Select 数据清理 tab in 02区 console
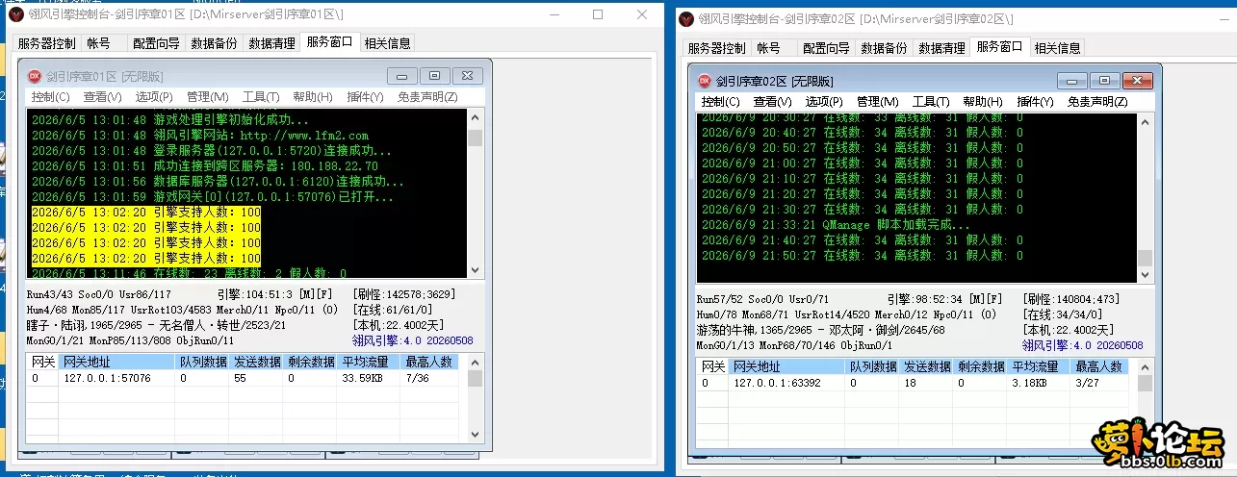The width and height of the screenshot is (1237, 477). pos(941,48)
